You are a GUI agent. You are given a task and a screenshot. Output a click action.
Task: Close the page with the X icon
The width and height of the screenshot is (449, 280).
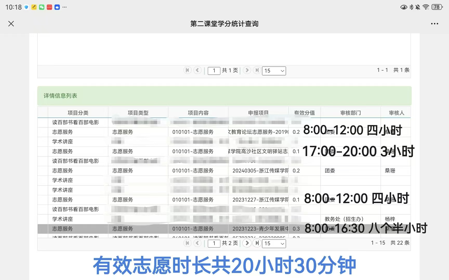(x=11, y=24)
